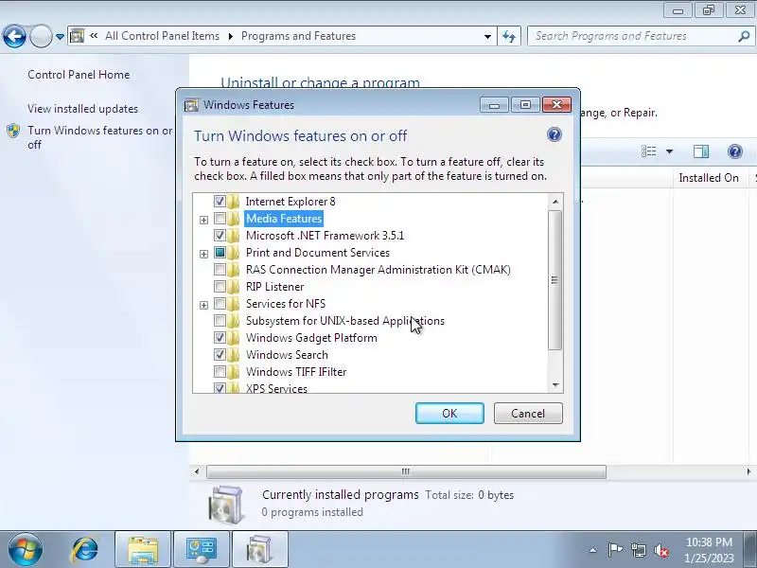Click the All Control Panel Items breadcrumb

click(x=162, y=36)
